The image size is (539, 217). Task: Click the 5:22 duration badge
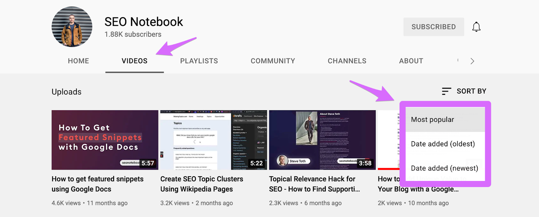256,163
